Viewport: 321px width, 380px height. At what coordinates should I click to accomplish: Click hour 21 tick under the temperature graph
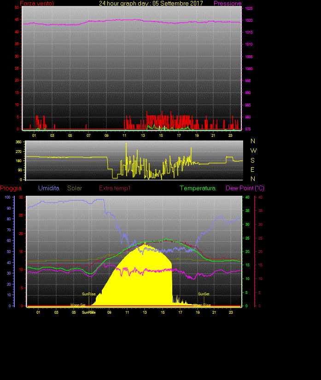(214, 312)
